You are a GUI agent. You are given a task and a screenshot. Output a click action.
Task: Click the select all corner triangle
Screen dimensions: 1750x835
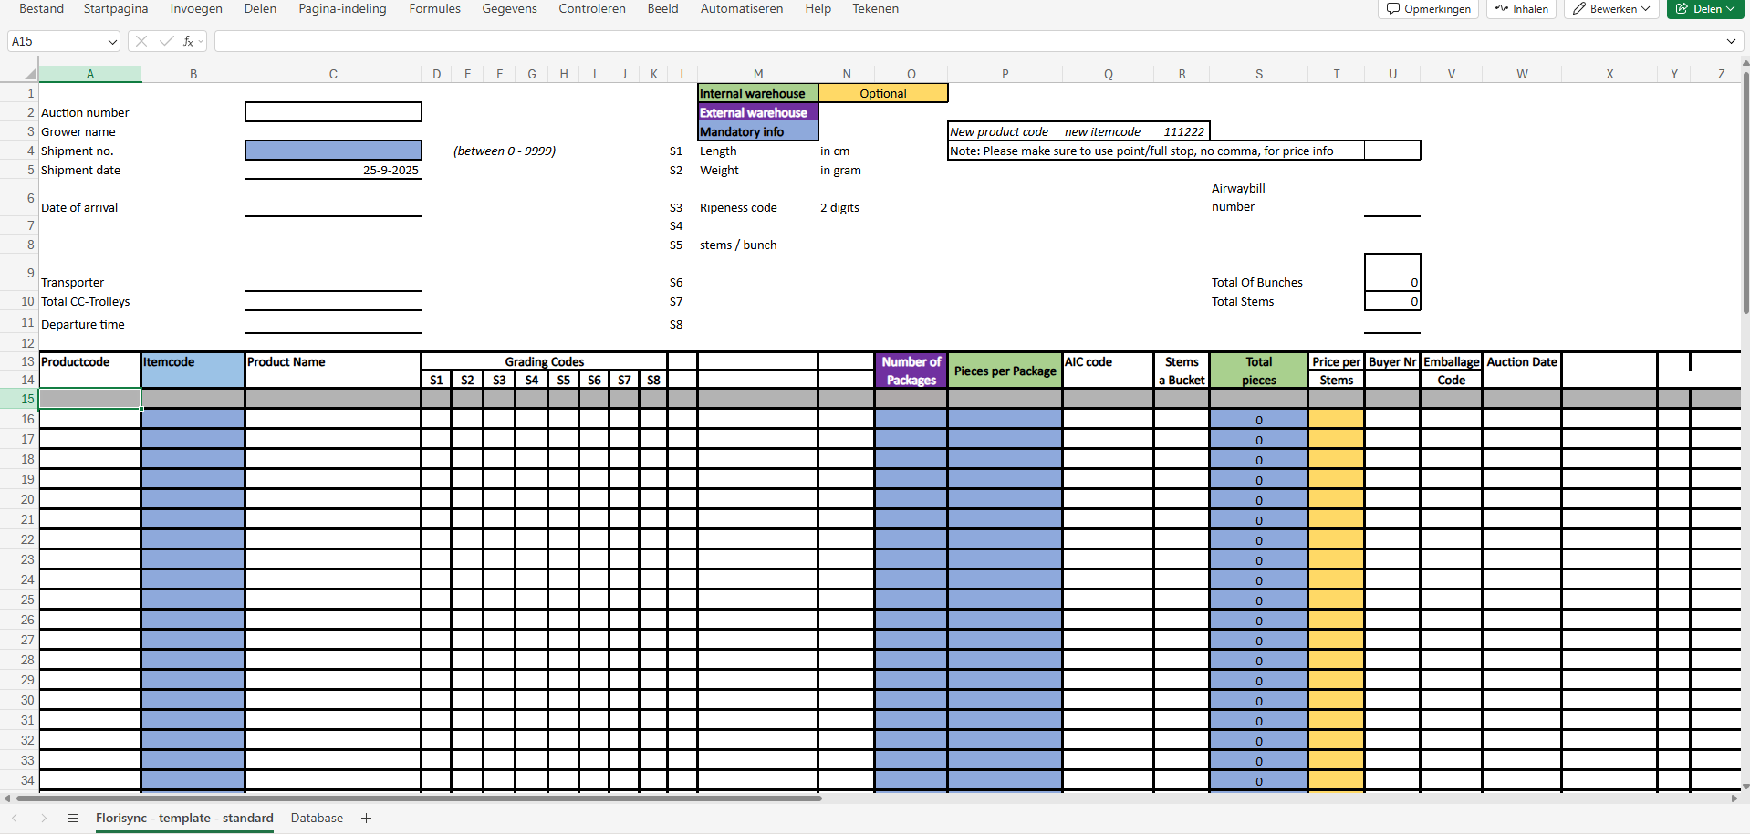pyautogui.click(x=30, y=74)
